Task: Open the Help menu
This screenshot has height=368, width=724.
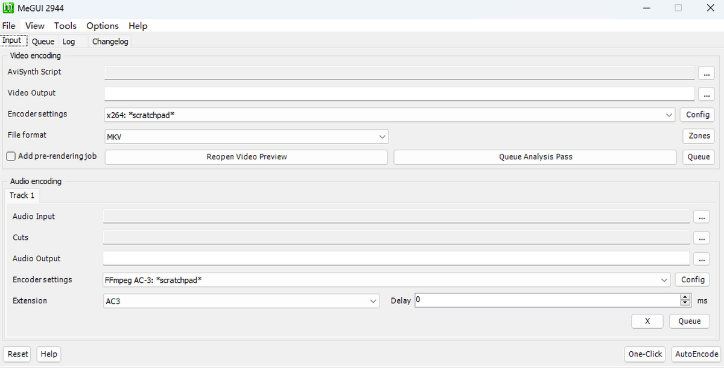Action: point(138,26)
